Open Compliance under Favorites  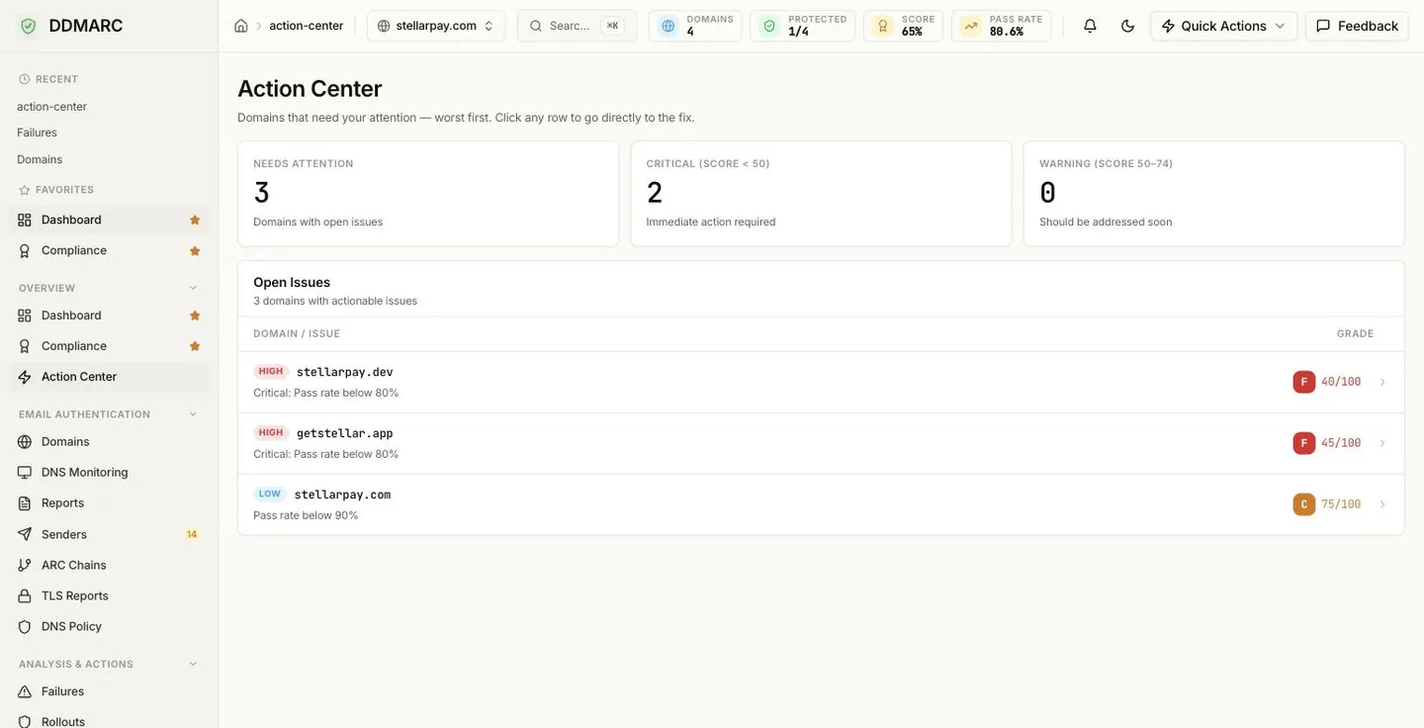coord(109,250)
